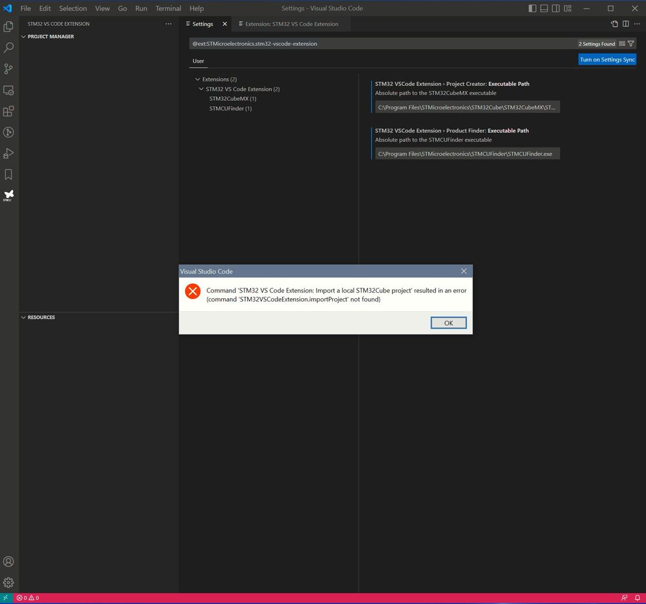Open the Terminal menu
The width and height of the screenshot is (646, 604).
[168, 8]
